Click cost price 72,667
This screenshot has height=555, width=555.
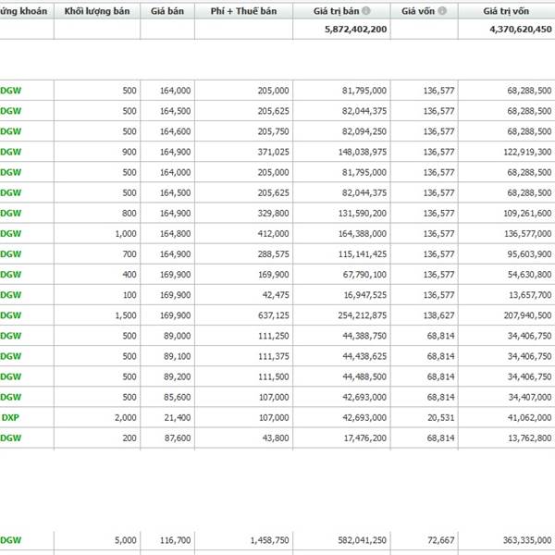(441, 540)
